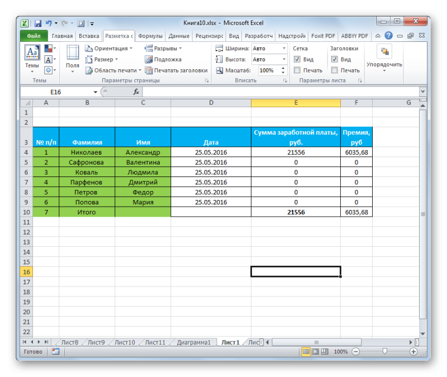Toggle gridlines View checkbox under Сетка
The height and width of the screenshot is (377, 447).
tap(297, 59)
